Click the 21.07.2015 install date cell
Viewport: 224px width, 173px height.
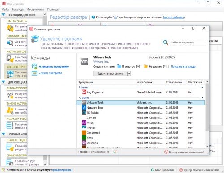(x=172, y=92)
